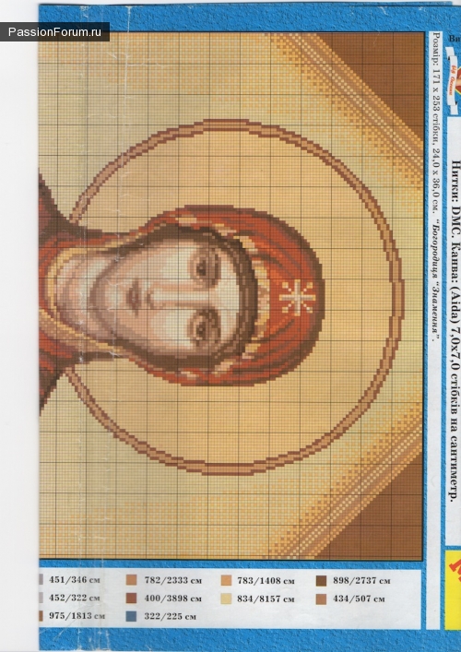
Task: Click the swatch next to 783/1408 см
Action: [x=226, y=580]
